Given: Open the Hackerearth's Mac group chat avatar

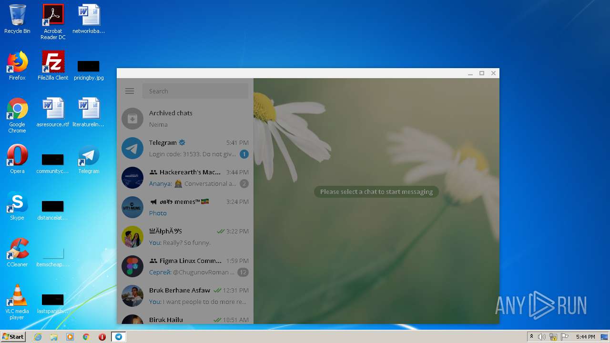Looking at the screenshot, I should [x=132, y=178].
